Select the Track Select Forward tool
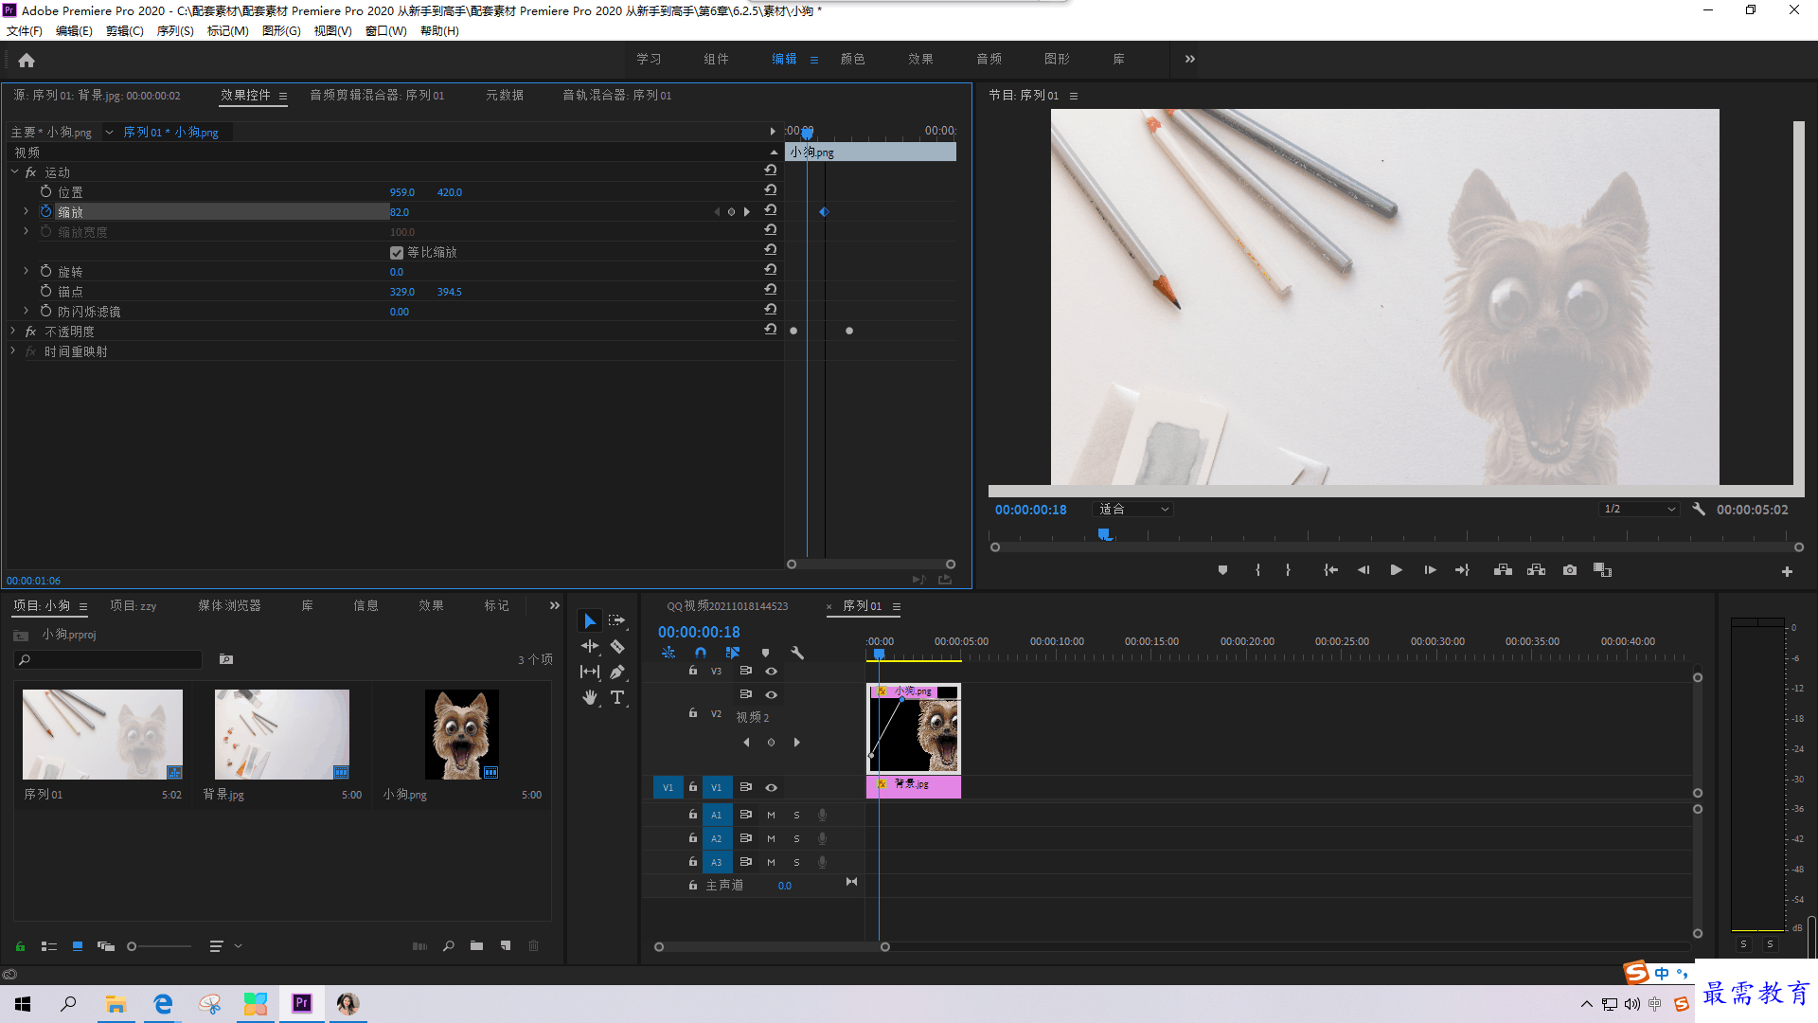This screenshot has width=1818, height=1023. (616, 620)
